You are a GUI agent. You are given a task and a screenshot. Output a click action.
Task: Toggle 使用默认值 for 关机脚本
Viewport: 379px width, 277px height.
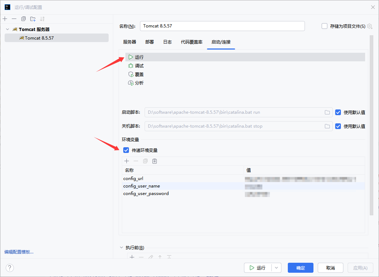[338, 126]
